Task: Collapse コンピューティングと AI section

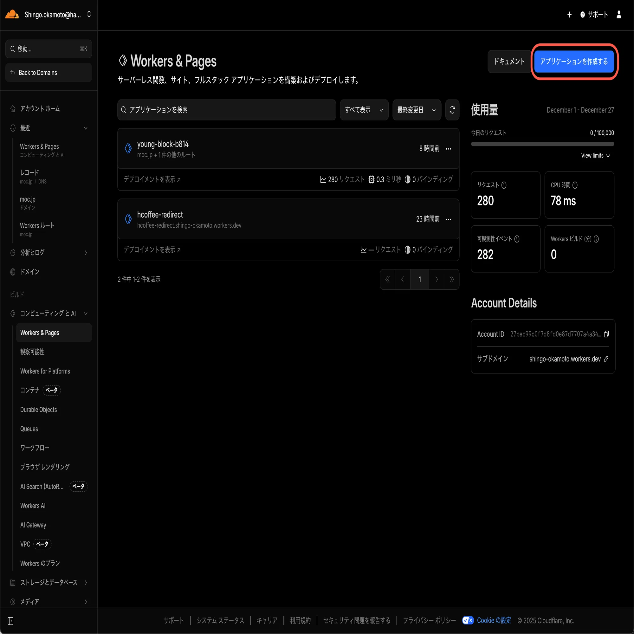Action: tap(86, 314)
